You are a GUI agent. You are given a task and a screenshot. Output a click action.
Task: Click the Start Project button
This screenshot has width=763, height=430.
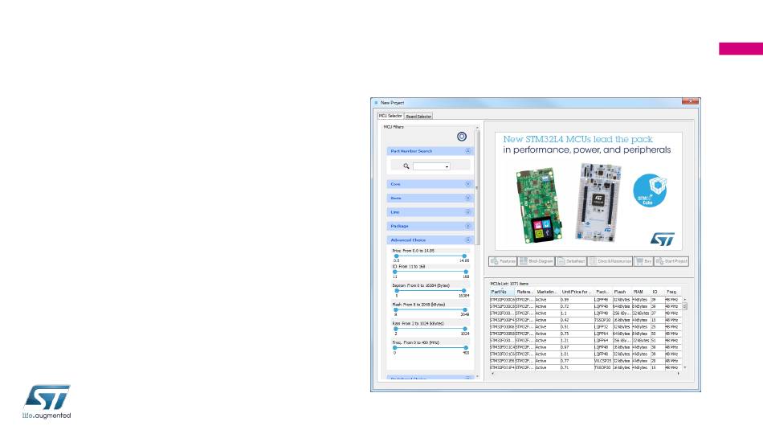pos(672,261)
